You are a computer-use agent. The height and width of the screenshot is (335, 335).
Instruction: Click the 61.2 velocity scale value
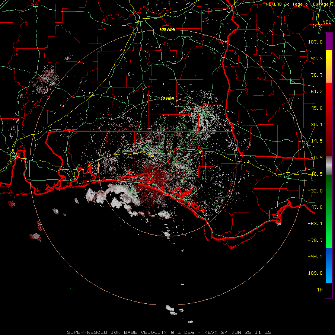317,92
